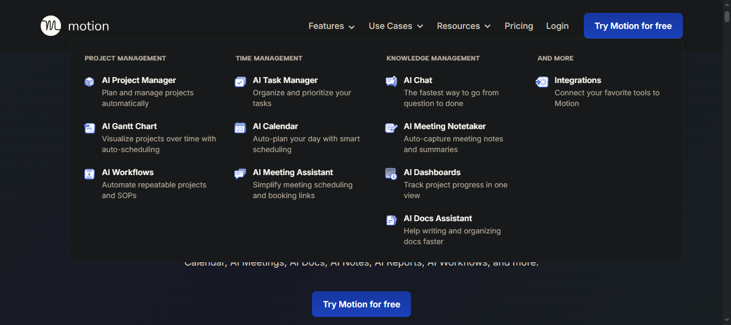Open AI Gantt Chart title link
Viewport: 731px width, 325px height.
point(130,126)
